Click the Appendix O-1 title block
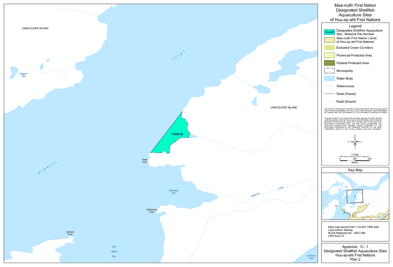Image resolution: width=393 pixels, height=267 pixels. pyautogui.click(x=355, y=253)
